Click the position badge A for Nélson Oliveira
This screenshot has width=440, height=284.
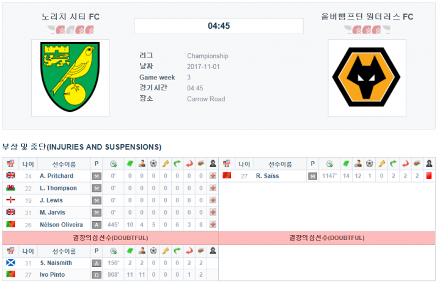tap(97, 225)
